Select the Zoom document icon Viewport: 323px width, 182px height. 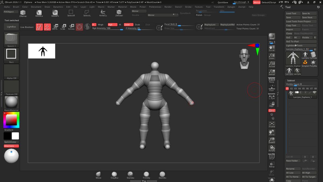click(272, 56)
